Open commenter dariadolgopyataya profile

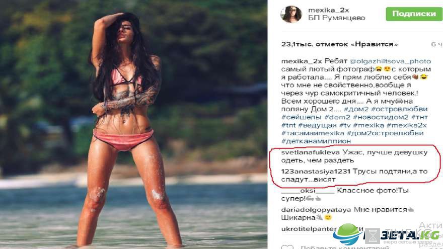tap(316, 210)
